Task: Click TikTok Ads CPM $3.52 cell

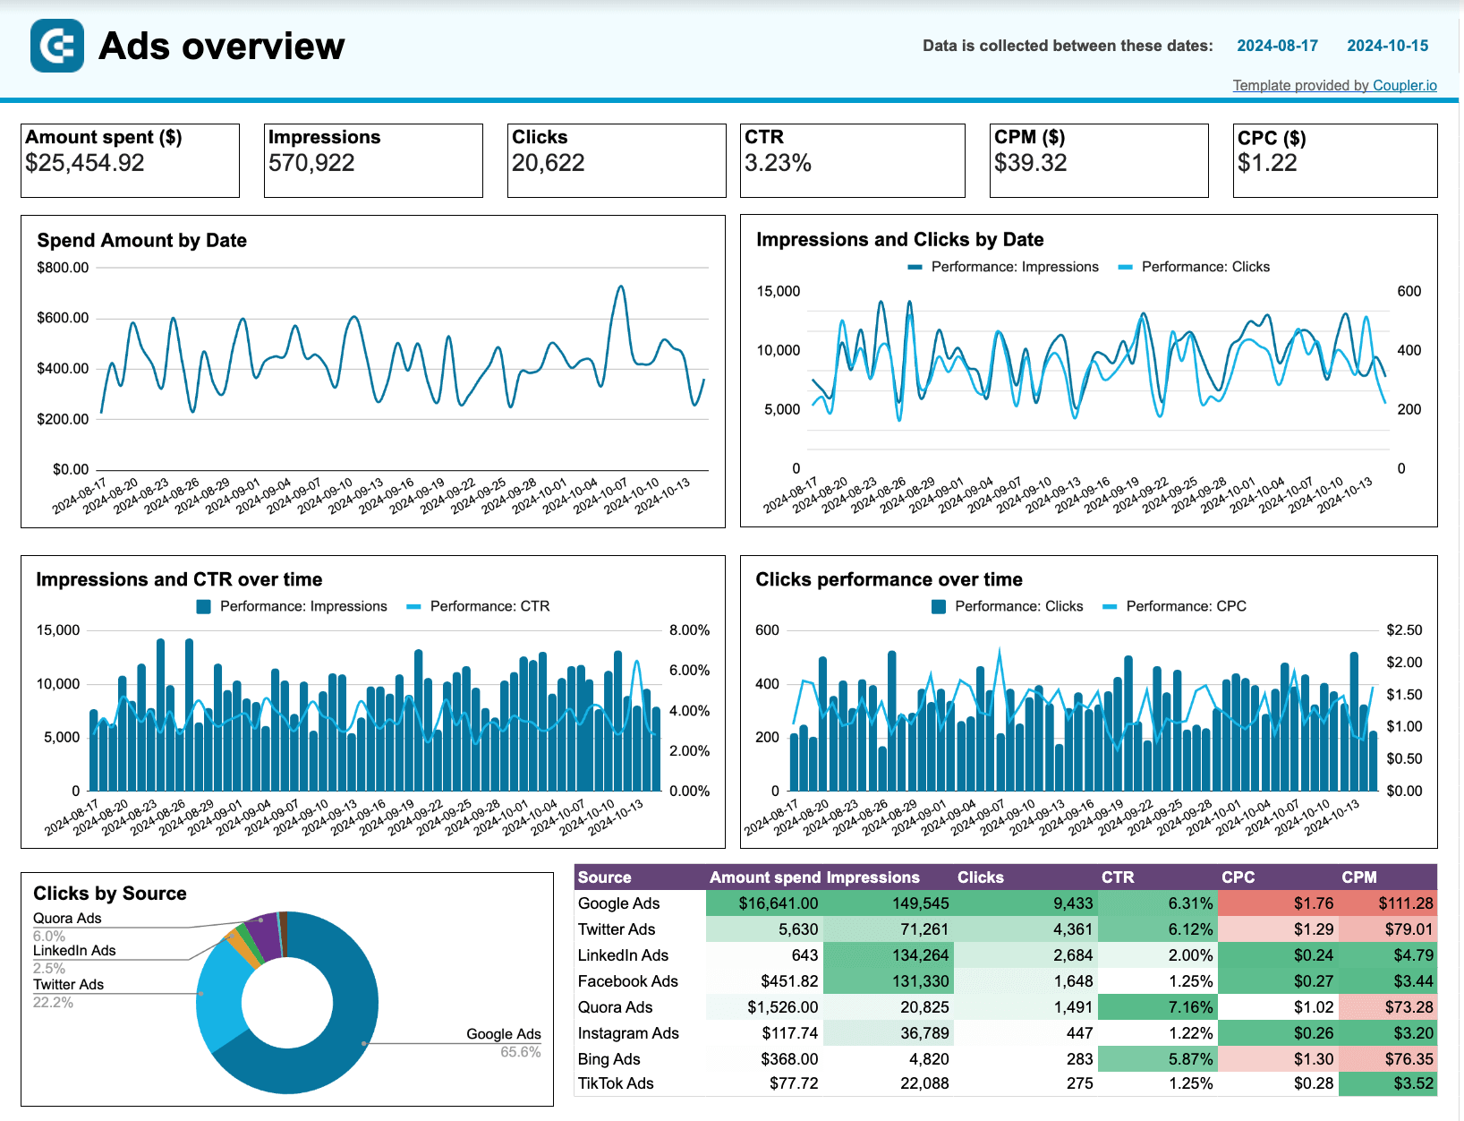Action: click(1388, 1083)
